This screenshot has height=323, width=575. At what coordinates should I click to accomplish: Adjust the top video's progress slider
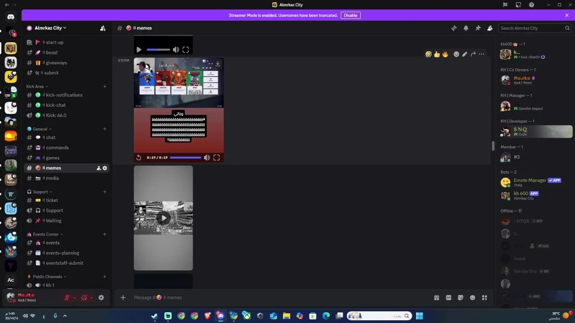point(158,50)
